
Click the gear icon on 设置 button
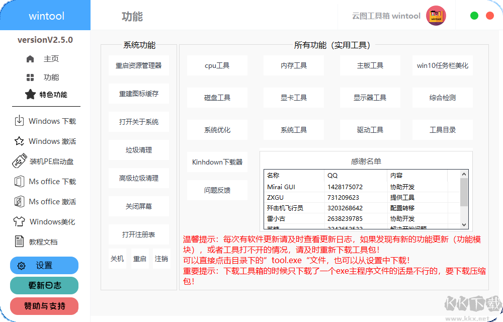(21, 265)
